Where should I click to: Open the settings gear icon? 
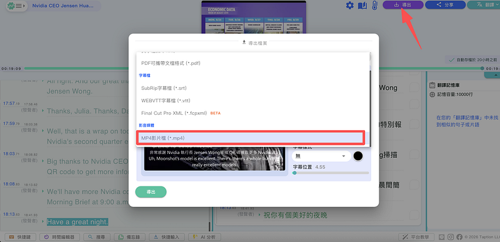point(350,5)
